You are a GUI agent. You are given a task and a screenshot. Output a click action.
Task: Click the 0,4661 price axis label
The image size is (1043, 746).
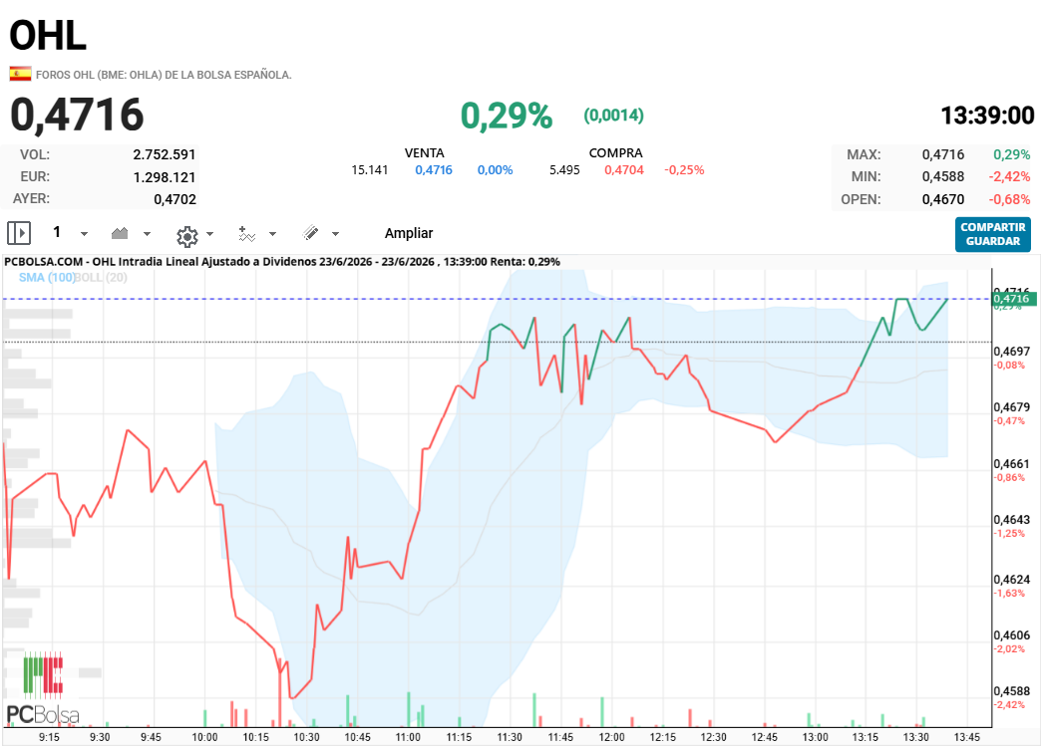tap(1011, 464)
